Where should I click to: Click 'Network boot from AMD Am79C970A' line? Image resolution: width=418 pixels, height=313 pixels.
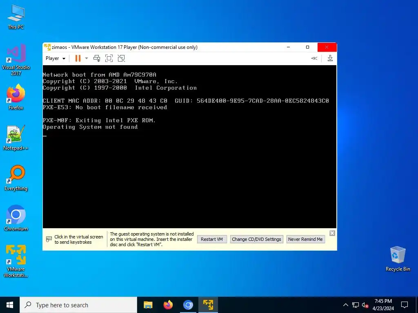[x=100, y=75]
